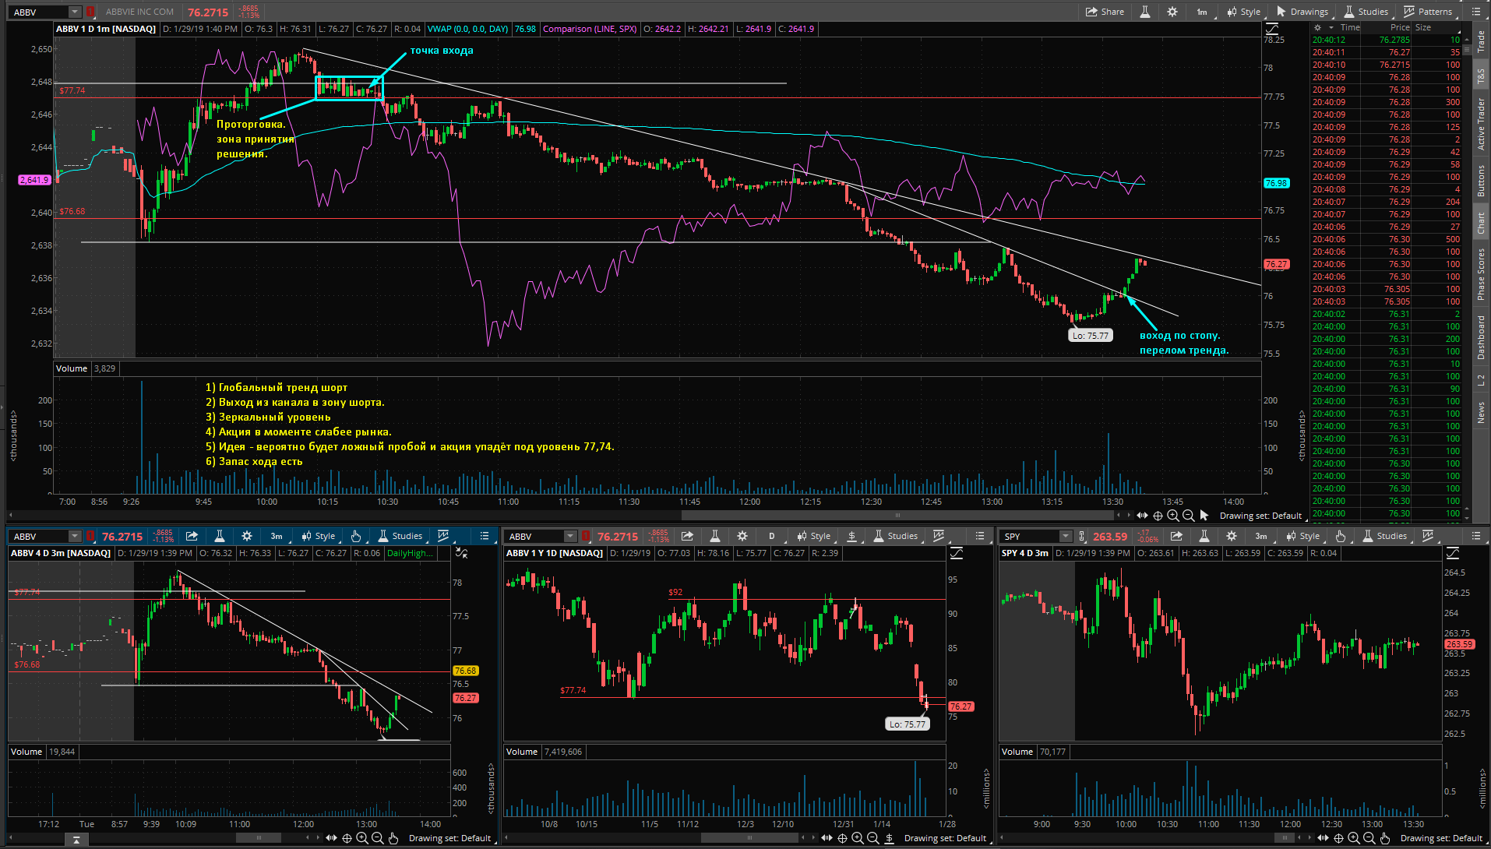
Task: Open Studies in ABBV daily chart toolbar
Action: click(895, 536)
